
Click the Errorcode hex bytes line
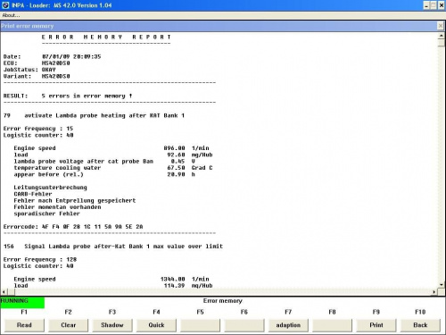[73, 227]
